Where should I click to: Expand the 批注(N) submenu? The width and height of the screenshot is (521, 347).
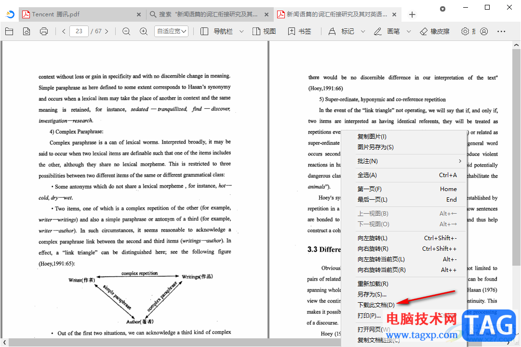tap(404, 161)
